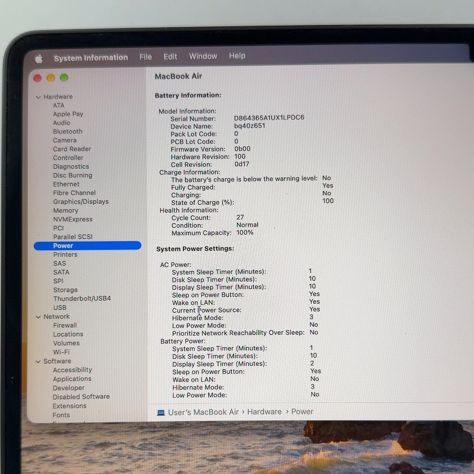Open the Help menu
The height and width of the screenshot is (474, 474).
[x=237, y=56]
